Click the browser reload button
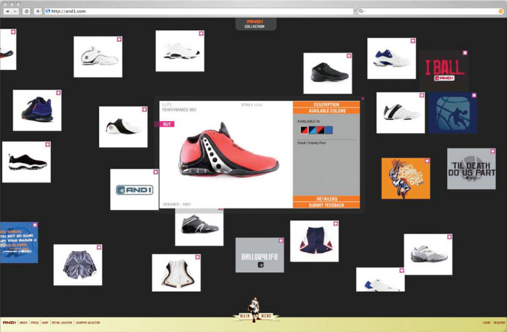 (x=26, y=11)
